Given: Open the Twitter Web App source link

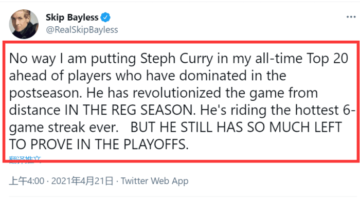Looking at the screenshot, I should click(154, 181).
